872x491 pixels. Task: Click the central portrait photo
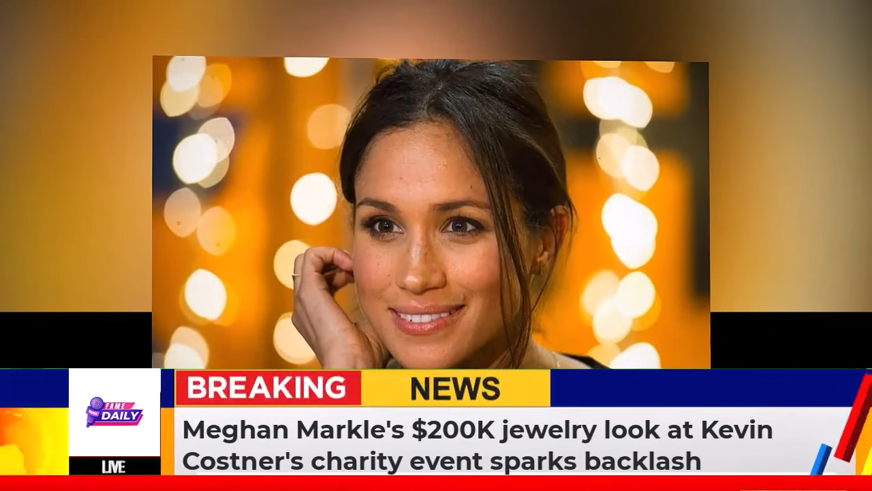(431, 212)
